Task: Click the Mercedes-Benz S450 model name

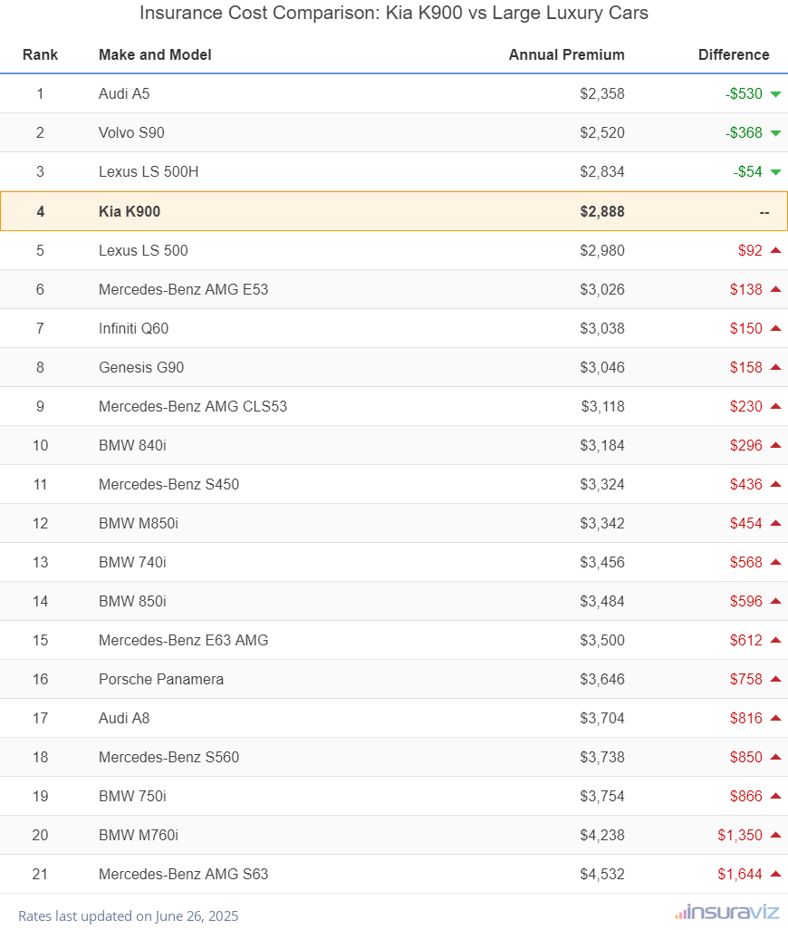Action: click(x=168, y=485)
